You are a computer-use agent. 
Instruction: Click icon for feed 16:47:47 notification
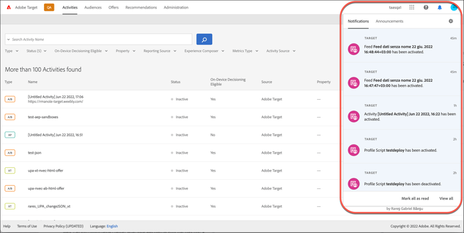click(354, 83)
